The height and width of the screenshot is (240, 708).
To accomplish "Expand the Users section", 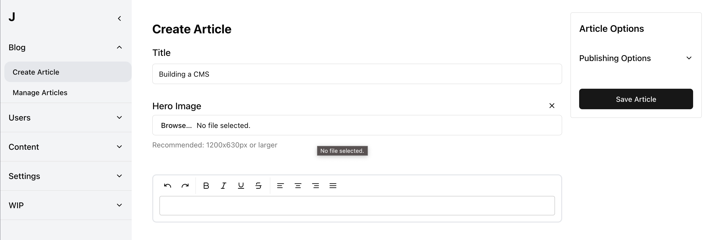I will pos(119,117).
